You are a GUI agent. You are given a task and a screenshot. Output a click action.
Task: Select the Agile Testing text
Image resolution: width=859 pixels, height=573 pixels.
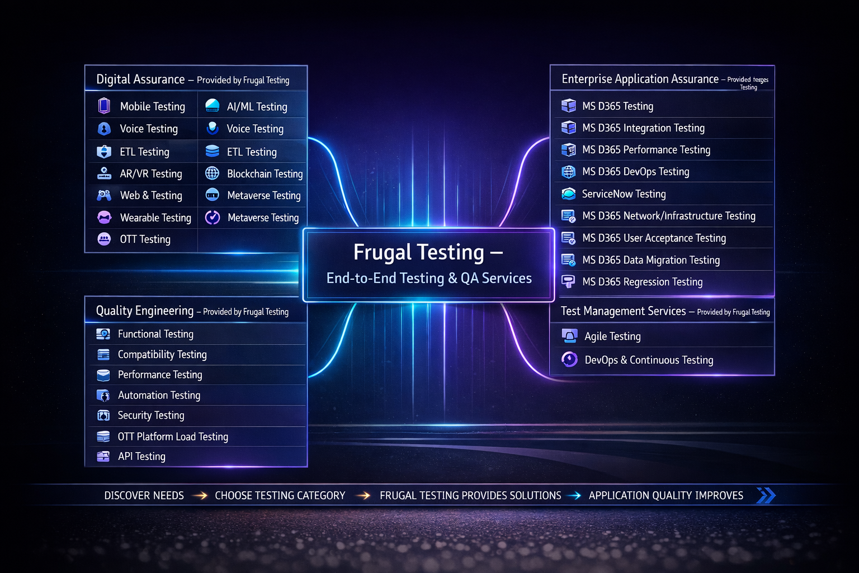tap(612, 336)
